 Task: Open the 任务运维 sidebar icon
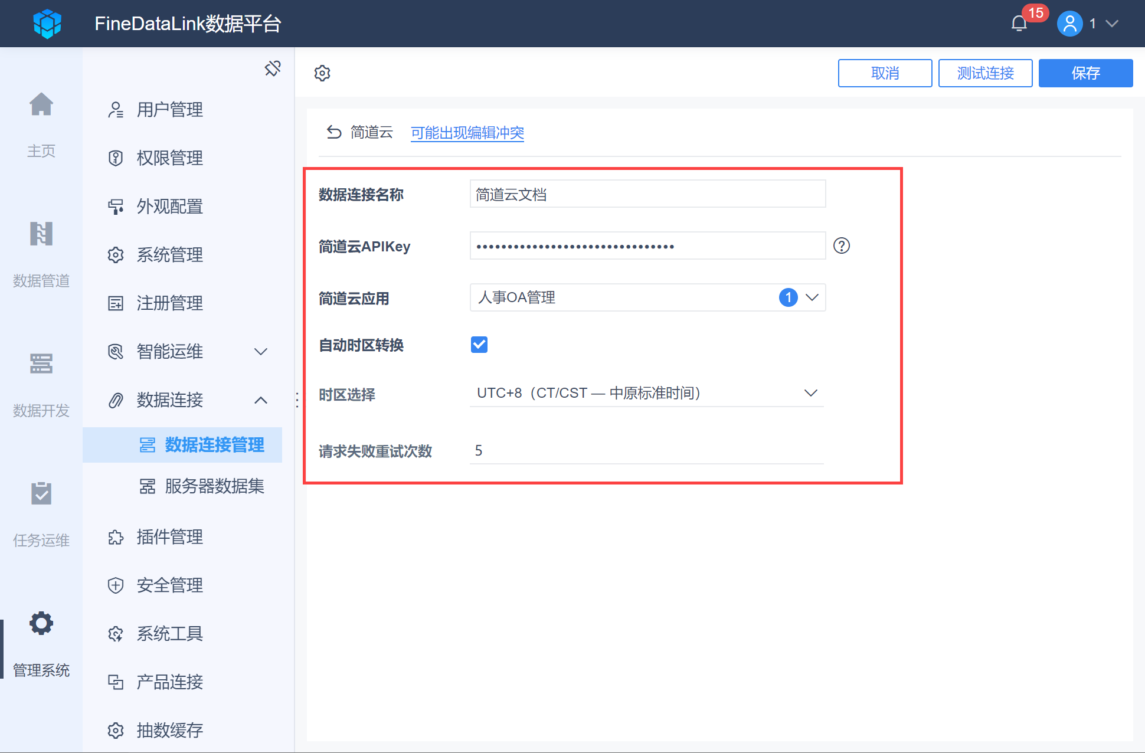[41, 493]
